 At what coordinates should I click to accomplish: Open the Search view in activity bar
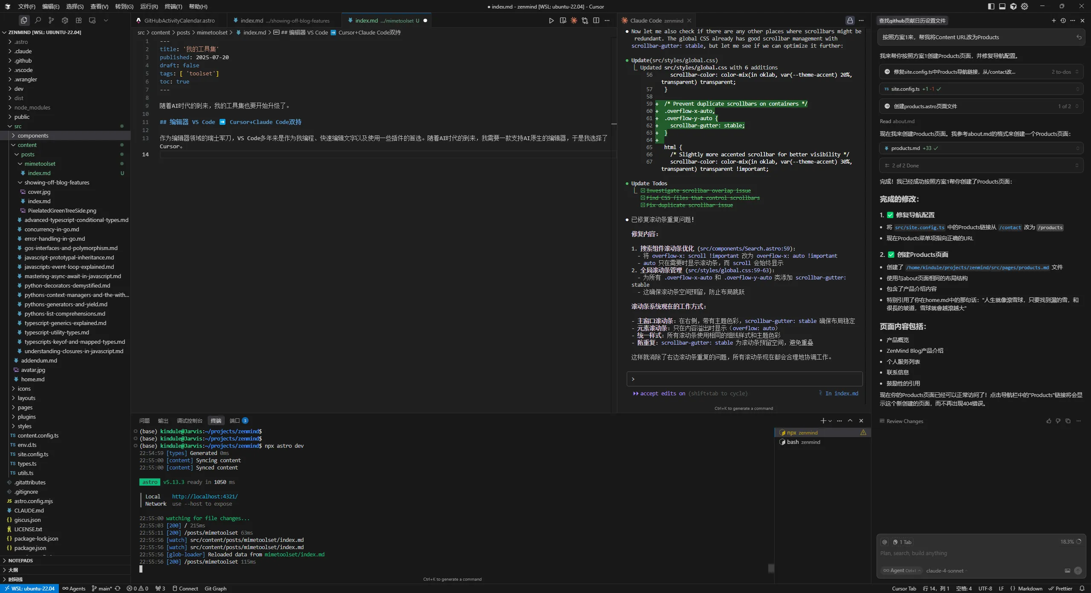point(38,20)
